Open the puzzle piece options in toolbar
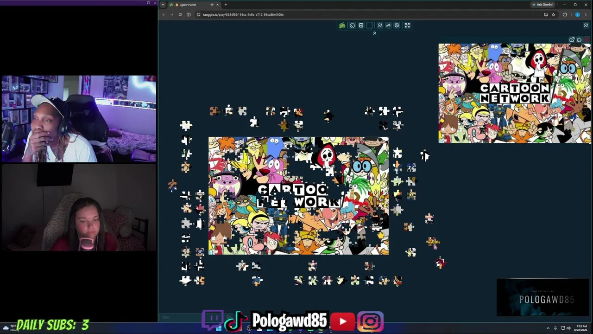 [353, 26]
